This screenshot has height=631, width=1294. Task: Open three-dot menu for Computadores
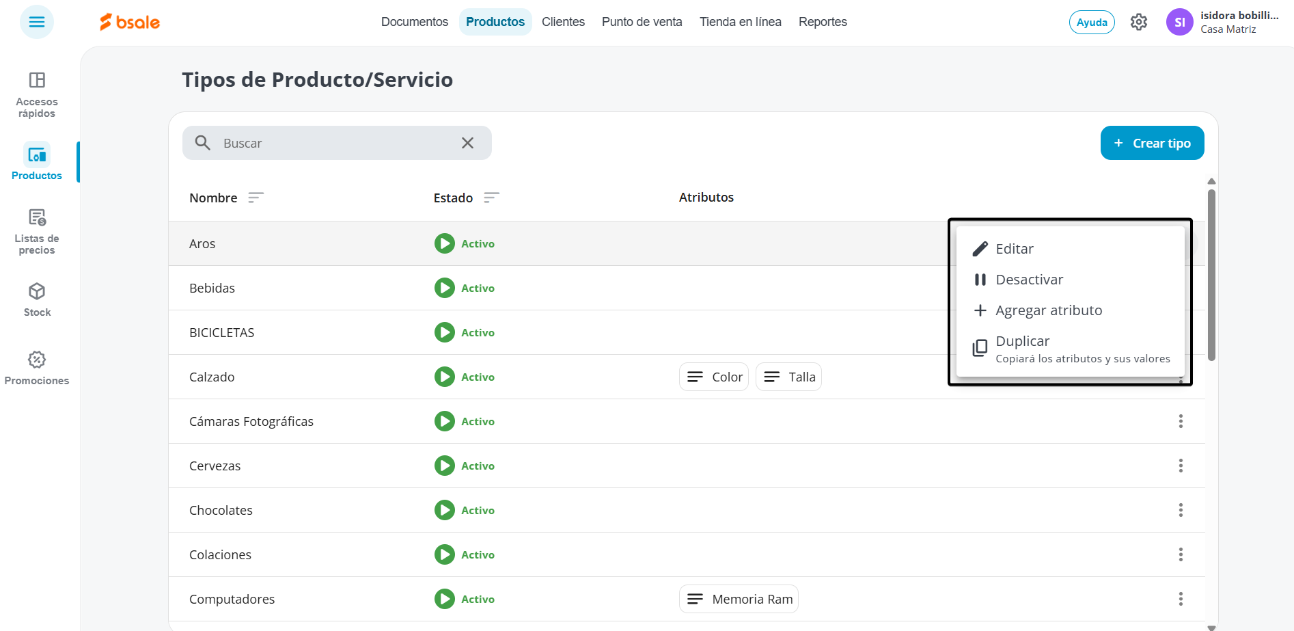tap(1181, 599)
